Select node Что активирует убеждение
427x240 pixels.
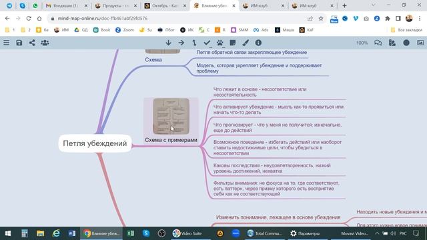[x=278, y=109]
